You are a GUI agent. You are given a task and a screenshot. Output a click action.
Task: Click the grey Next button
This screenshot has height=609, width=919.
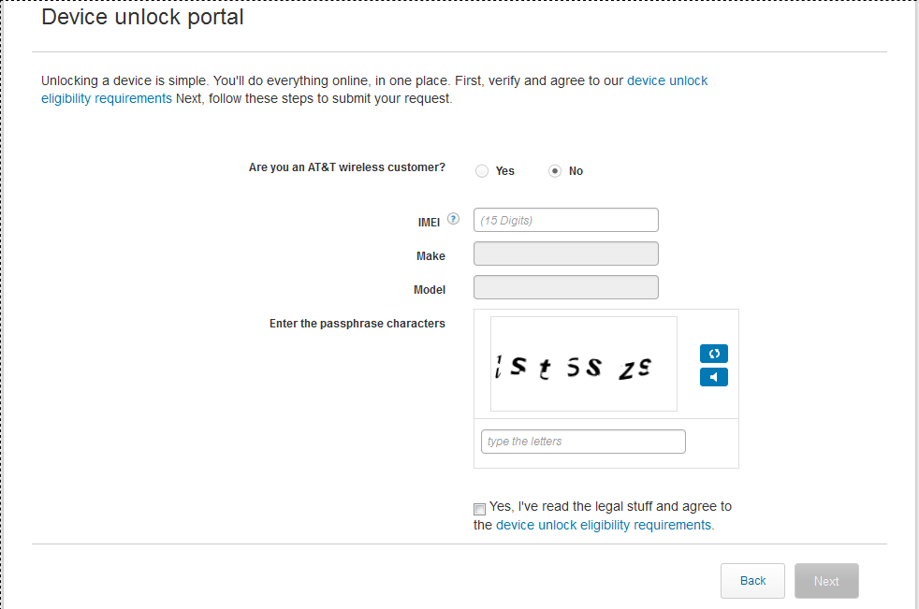(826, 581)
